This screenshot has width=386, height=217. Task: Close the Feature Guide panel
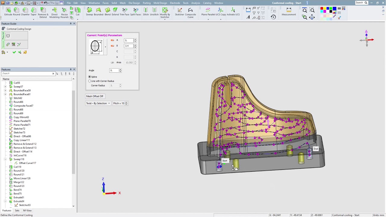point(74,24)
